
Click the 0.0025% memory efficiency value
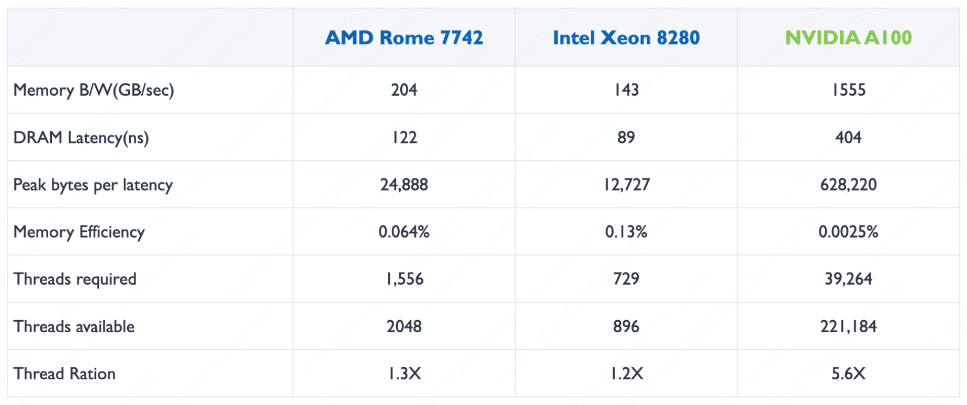click(x=848, y=232)
